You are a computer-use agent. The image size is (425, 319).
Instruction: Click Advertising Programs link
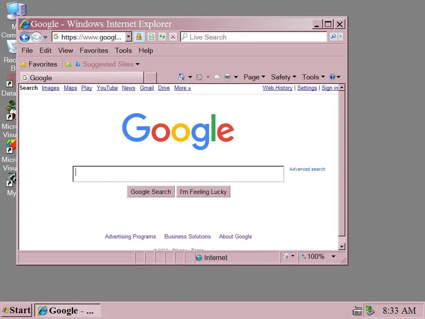tap(130, 236)
